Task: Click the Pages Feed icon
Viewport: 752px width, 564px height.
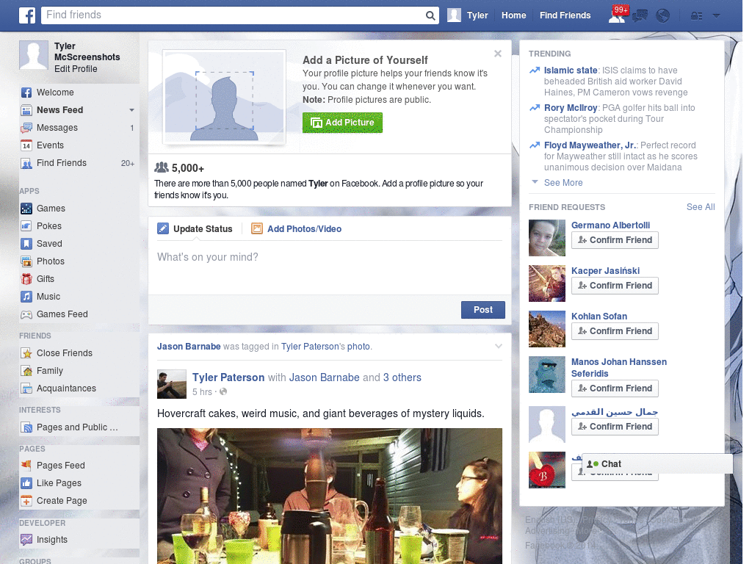Action: coord(26,465)
